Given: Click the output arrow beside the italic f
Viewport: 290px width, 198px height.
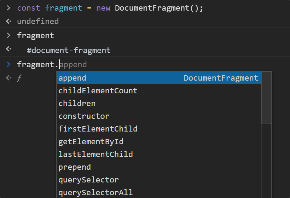Looking at the screenshot, I should coord(9,78).
